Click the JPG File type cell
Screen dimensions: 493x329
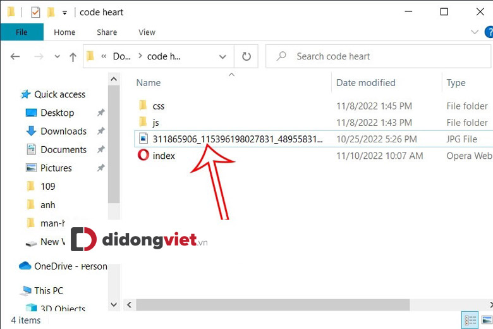pos(461,139)
